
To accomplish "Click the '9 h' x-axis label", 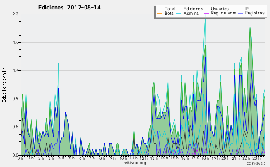I will click(x=113, y=158).
